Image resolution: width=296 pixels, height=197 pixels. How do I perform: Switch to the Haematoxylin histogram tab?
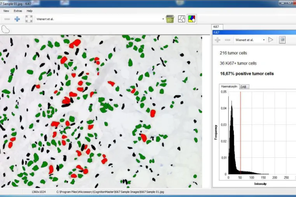click(229, 86)
